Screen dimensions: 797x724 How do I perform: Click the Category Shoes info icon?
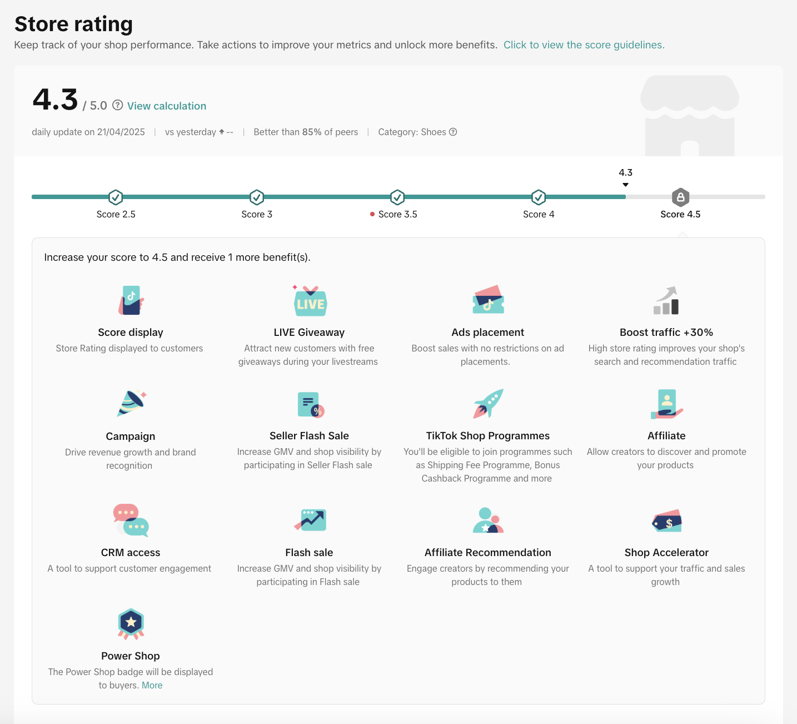tap(453, 132)
